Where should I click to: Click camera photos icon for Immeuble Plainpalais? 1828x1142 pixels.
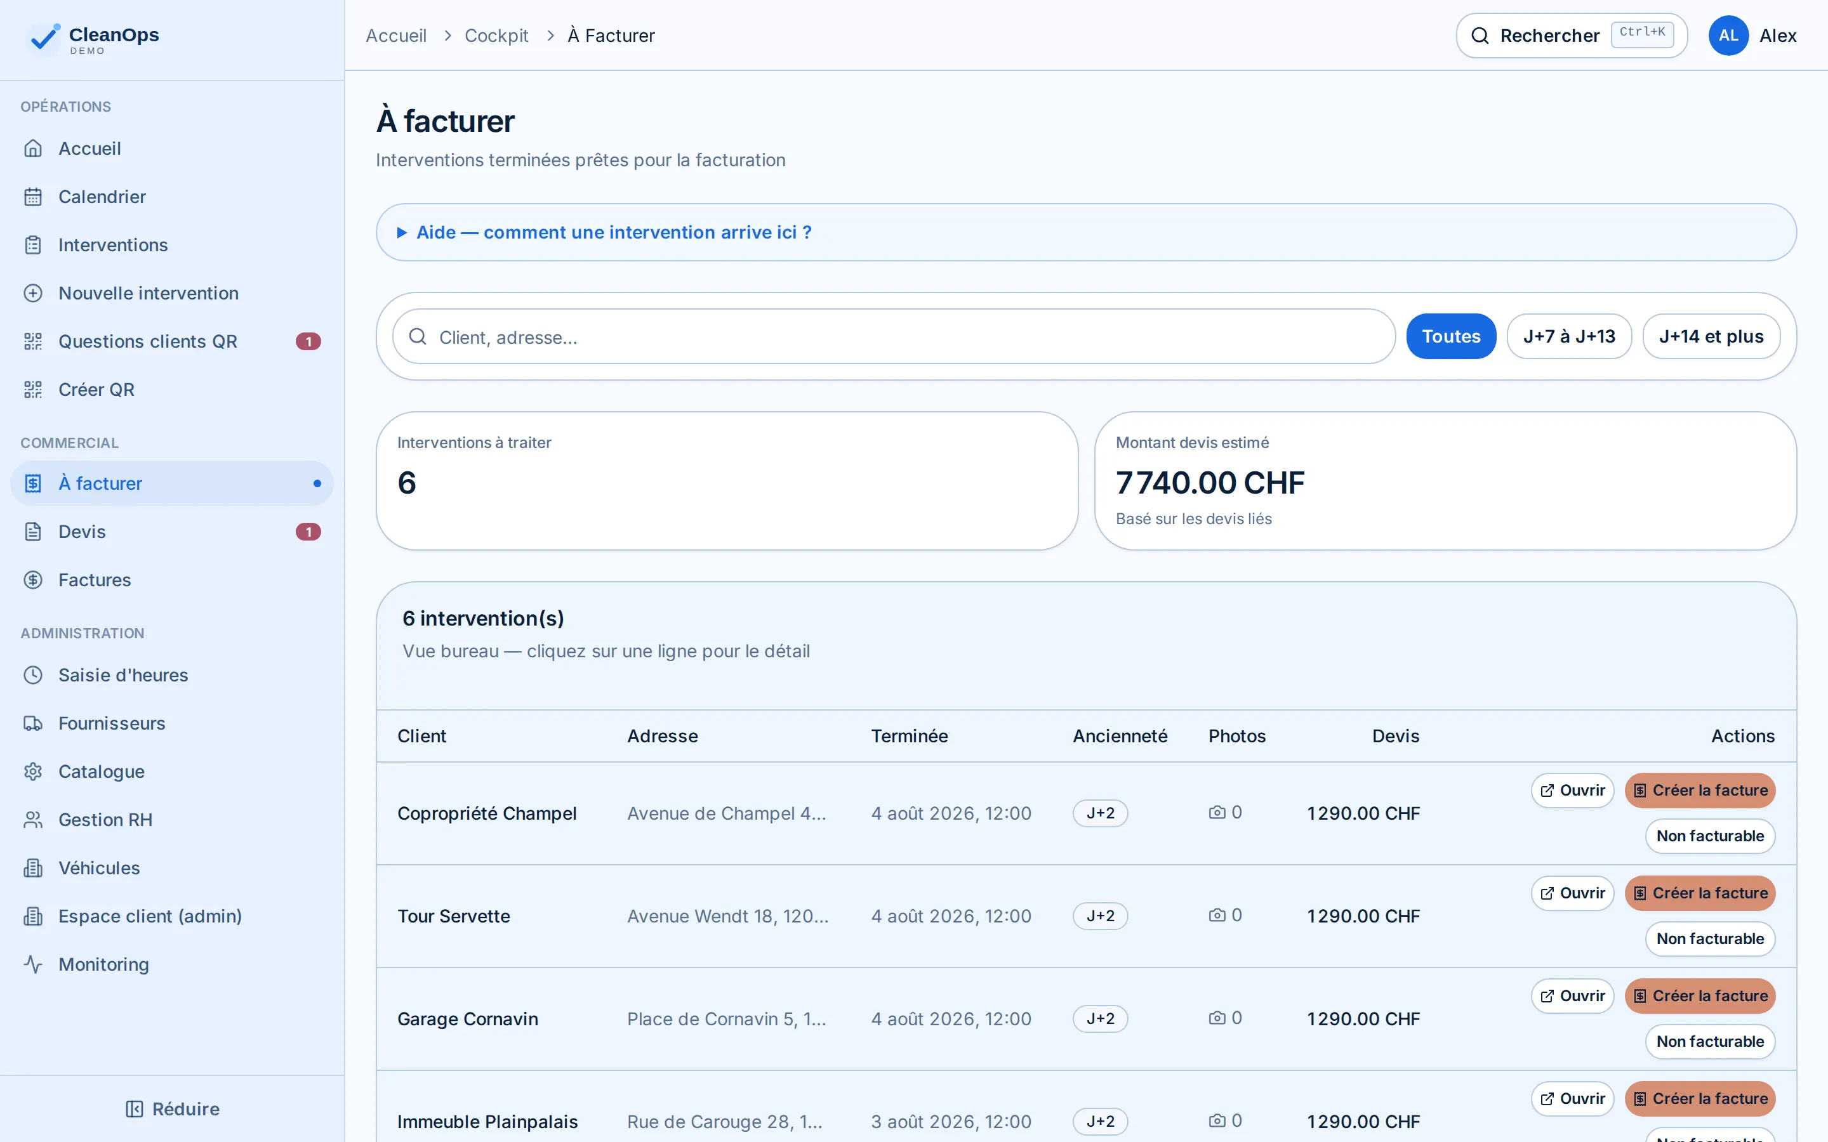click(x=1217, y=1121)
